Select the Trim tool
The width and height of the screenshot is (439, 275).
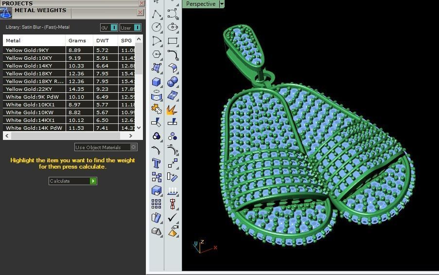157,122
